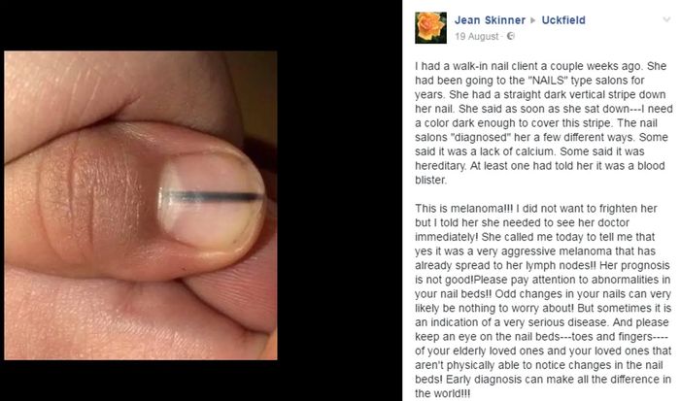Click the black area below the photo

coord(201,381)
